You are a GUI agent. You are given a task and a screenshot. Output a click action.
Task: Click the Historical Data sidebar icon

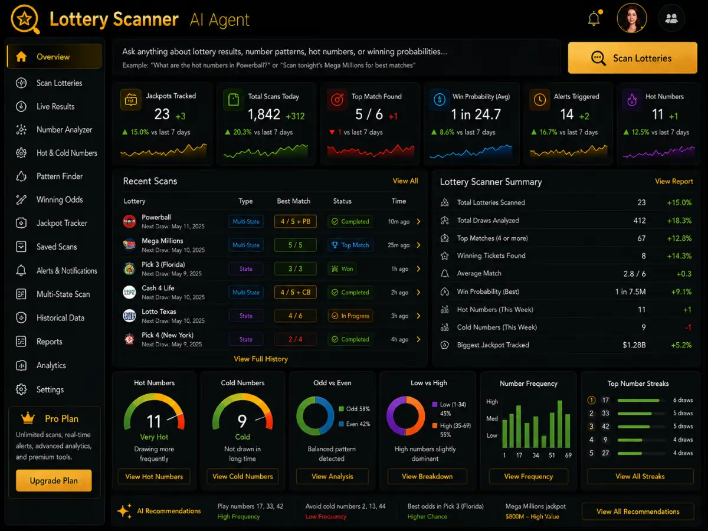click(21, 317)
